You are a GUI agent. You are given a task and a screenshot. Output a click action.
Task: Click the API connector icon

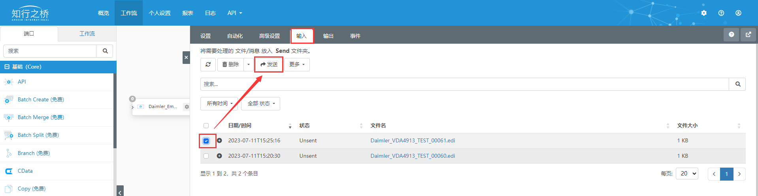pos(8,82)
